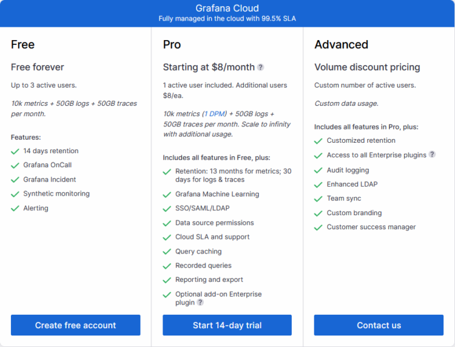455x347 pixels.
Task: Open the 1 DPM link
Action: [x=214, y=114]
